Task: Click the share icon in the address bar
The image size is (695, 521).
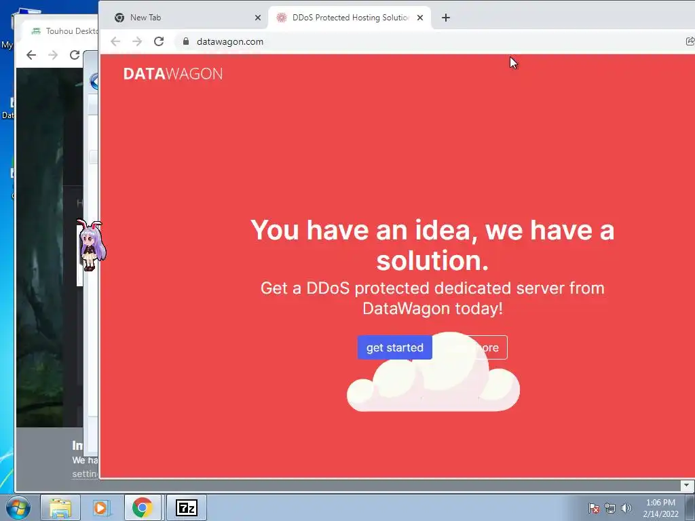Action: [690, 41]
